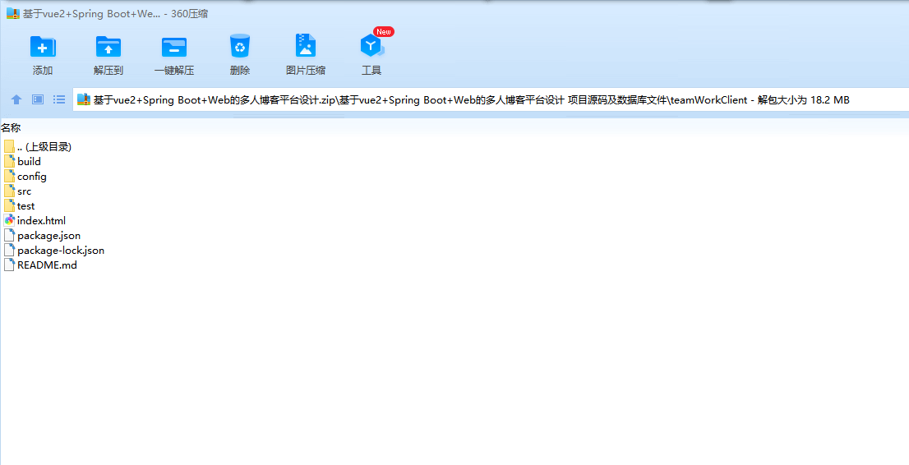Click the window title text '360压缩'
The height and width of the screenshot is (465, 909).
click(190, 14)
